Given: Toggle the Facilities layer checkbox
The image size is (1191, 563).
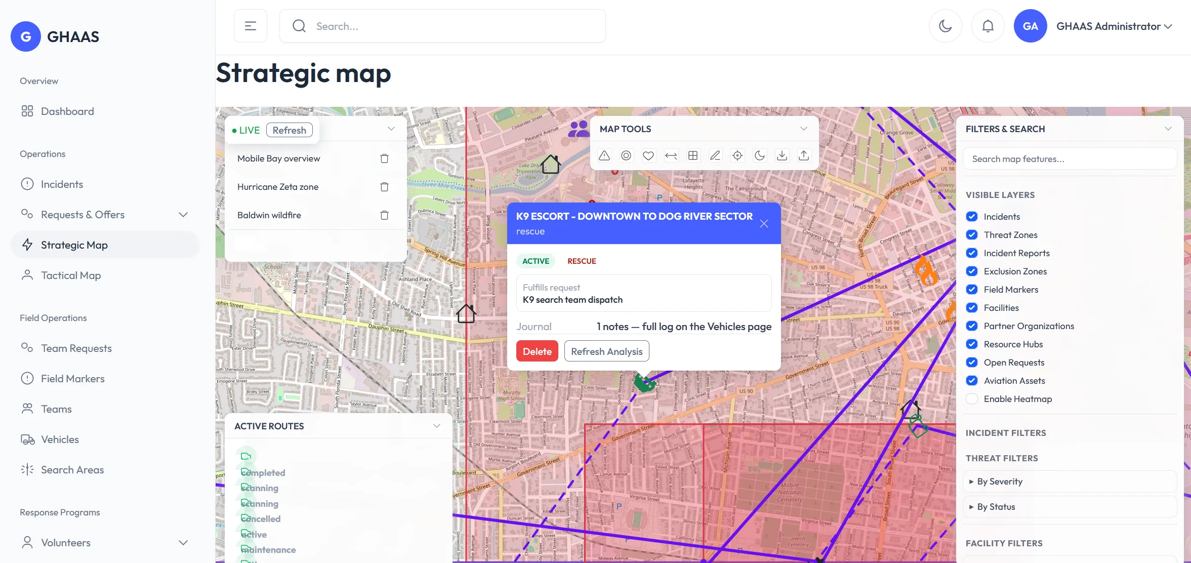Looking at the screenshot, I should tap(972, 308).
